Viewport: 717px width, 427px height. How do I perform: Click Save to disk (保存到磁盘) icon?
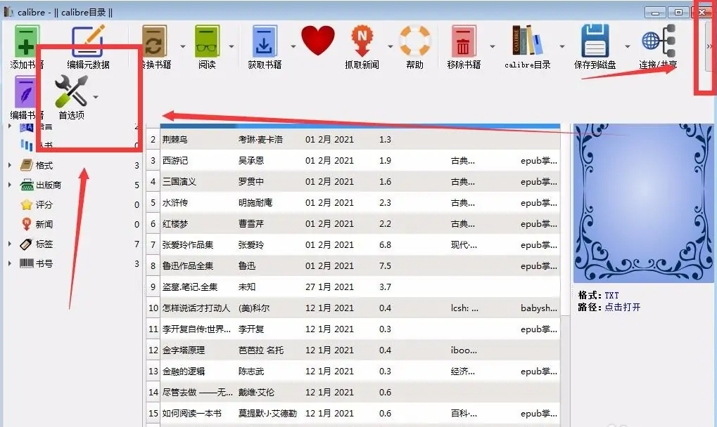pos(595,41)
